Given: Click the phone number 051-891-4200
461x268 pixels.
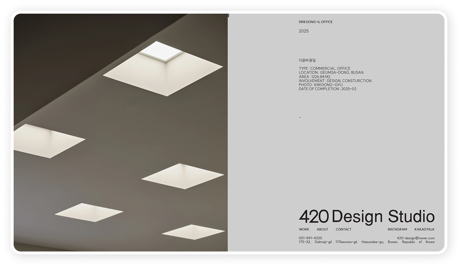Looking at the screenshot, I should click(310, 238).
